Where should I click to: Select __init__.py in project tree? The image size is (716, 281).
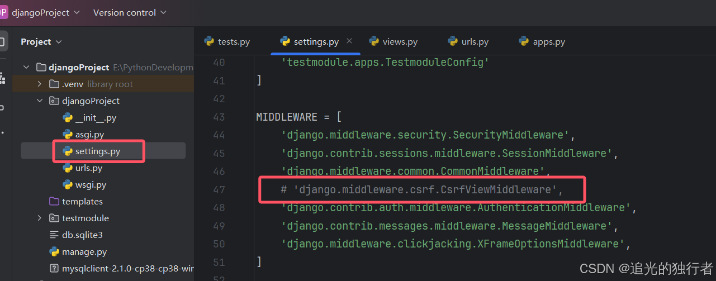[x=96, y=118]
